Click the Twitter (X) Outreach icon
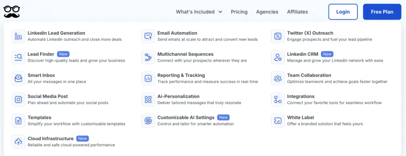The image size is (406, 156). 278,36
